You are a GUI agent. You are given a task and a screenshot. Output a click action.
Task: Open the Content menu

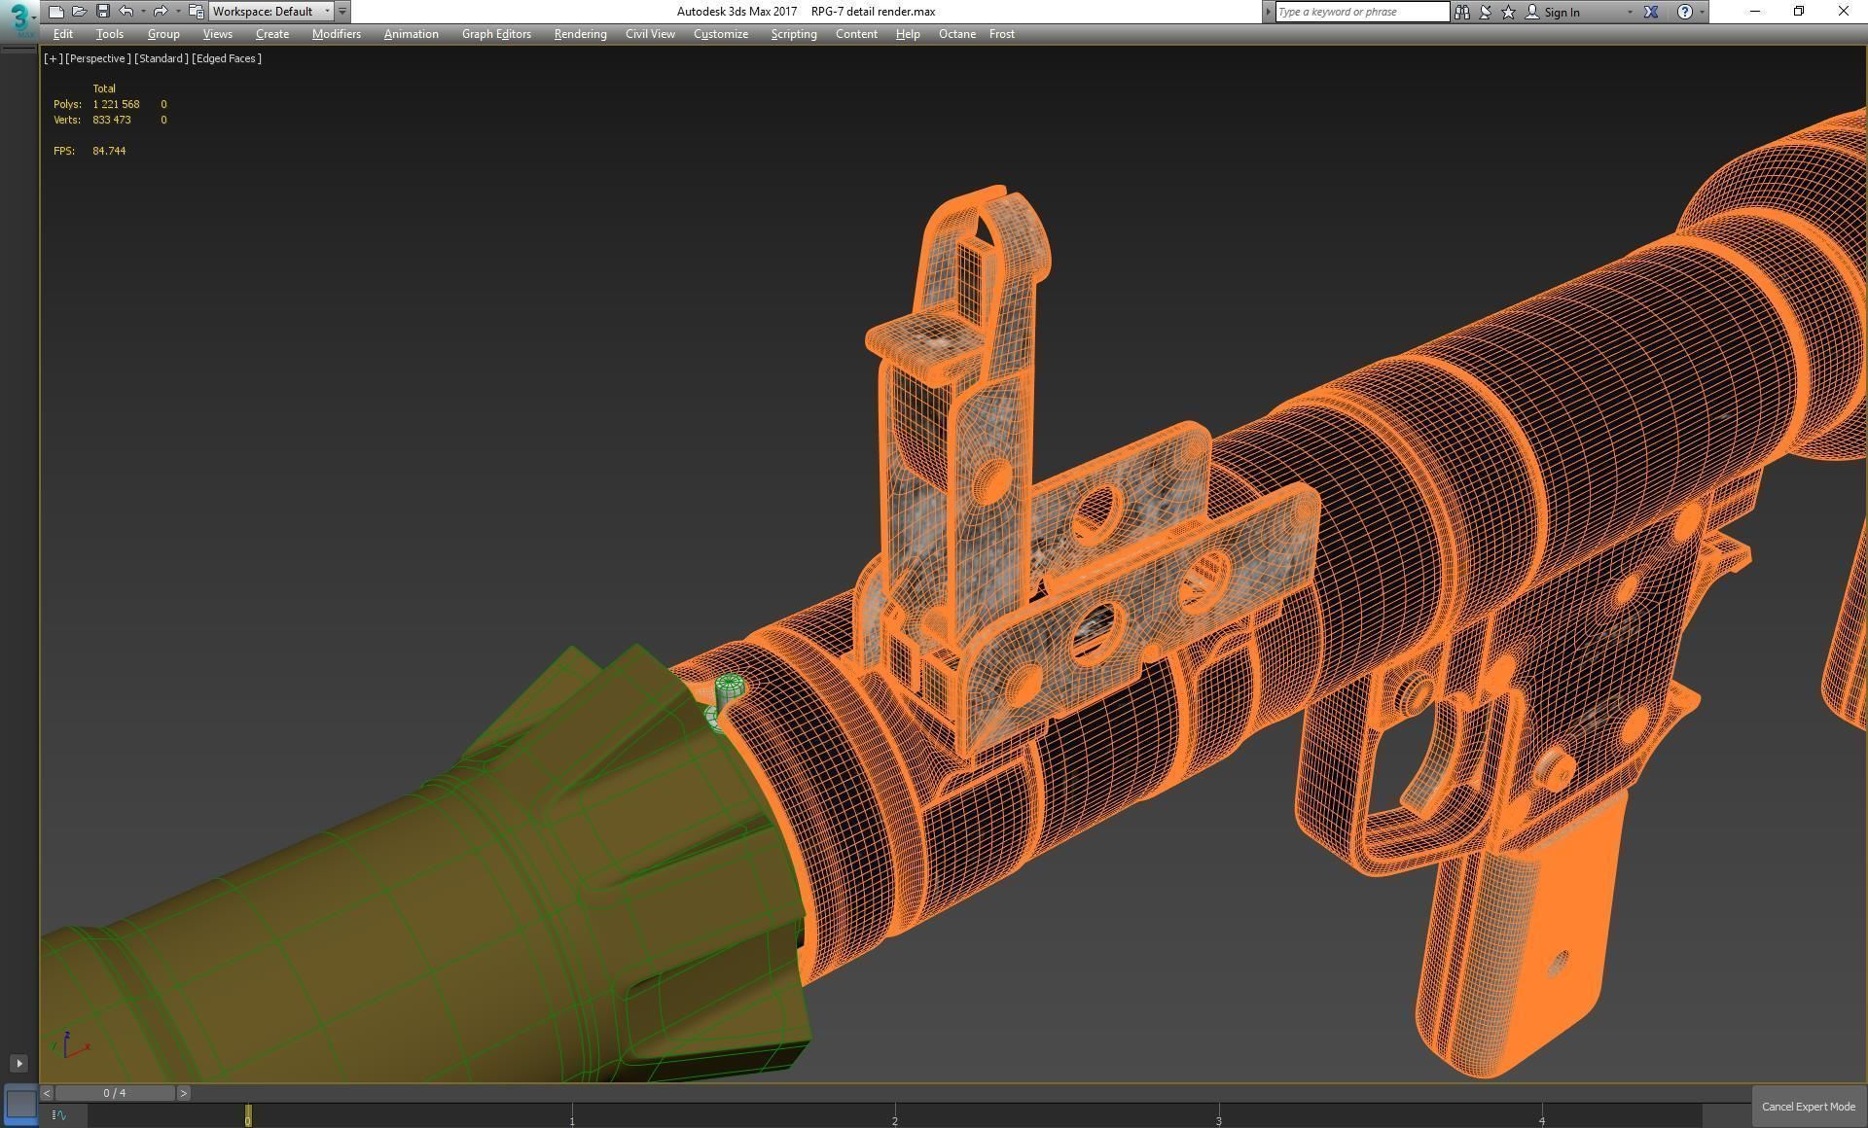856,34
